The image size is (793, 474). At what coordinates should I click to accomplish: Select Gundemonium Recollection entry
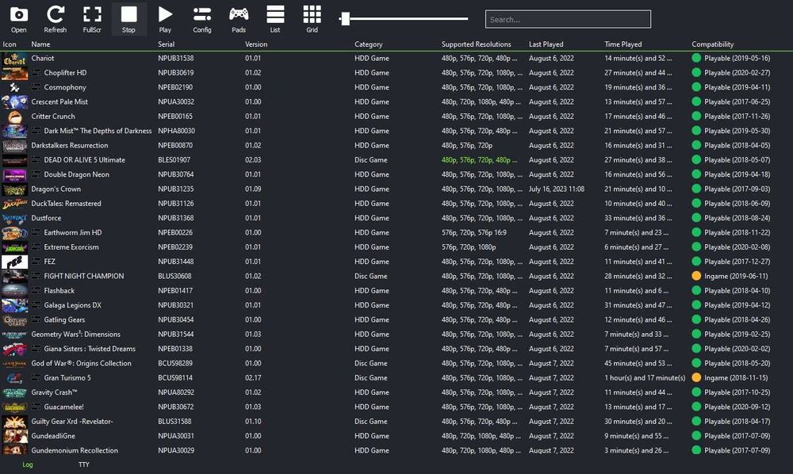pyautogui.click(x=75, y=450)
